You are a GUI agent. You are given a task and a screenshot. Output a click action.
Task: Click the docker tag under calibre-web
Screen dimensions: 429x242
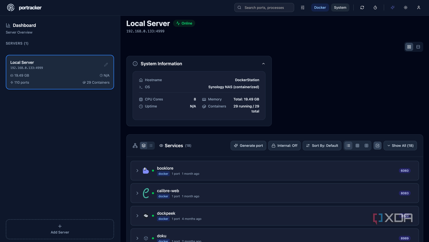[163, 196]
